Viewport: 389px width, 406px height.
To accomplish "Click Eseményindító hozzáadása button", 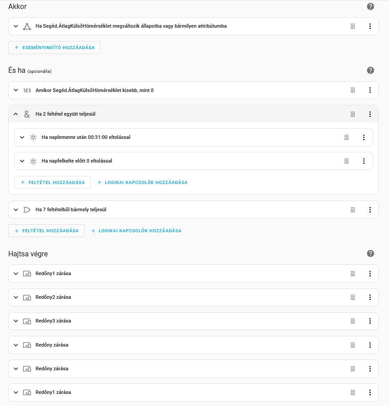I will click(54, 48).
